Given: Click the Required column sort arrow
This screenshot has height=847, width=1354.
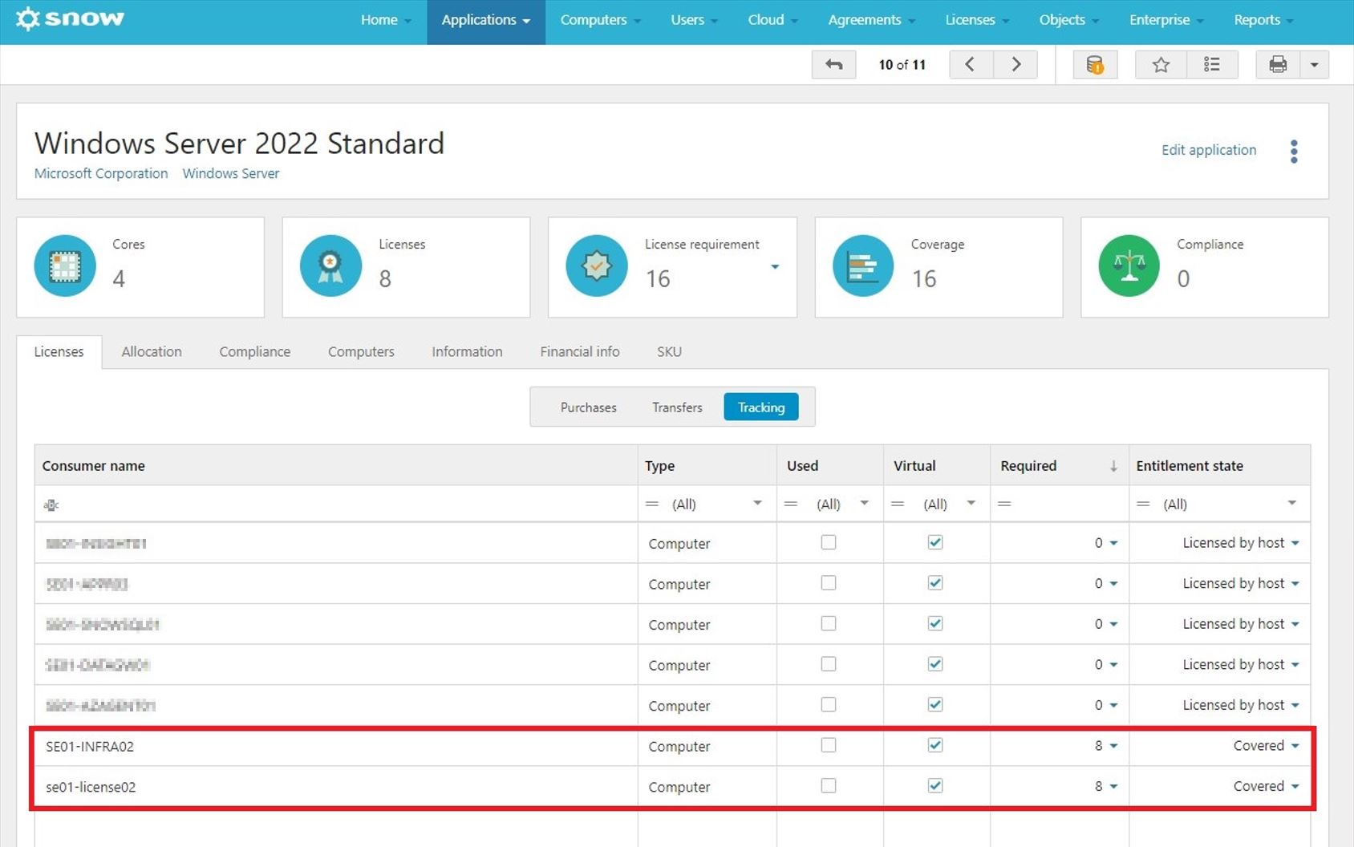Looking at the screenshot, I should click(1113, 466).
